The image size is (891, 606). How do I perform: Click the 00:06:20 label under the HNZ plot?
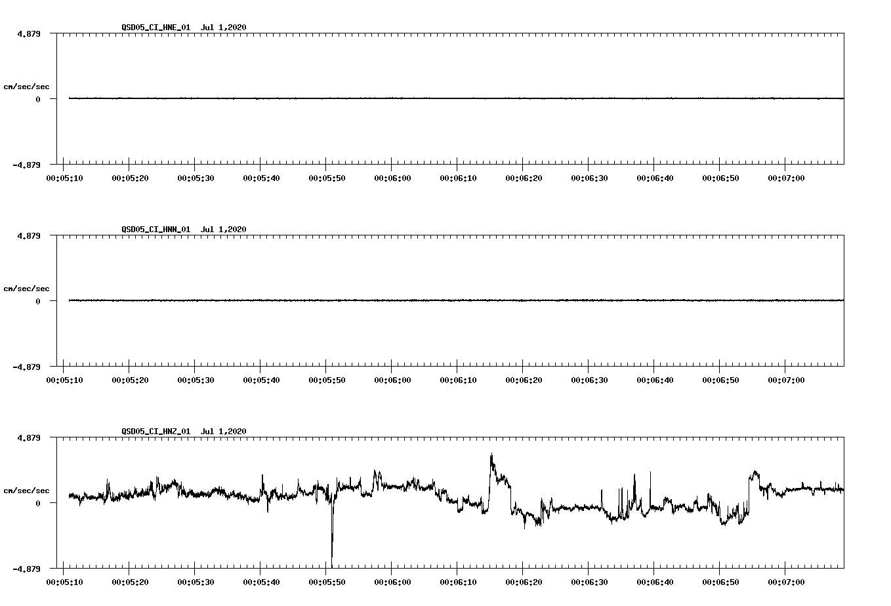tap(524, 582)
